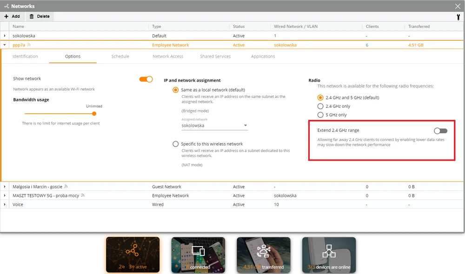465x274 pixels.
Task: Click the Networks icon in the title bar
Action: point(7,6)
